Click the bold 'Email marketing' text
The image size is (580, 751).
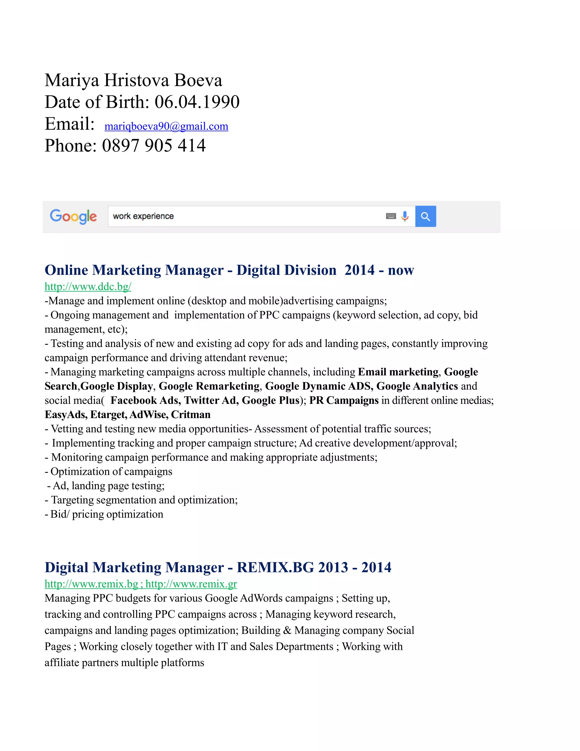coord(398,372)
